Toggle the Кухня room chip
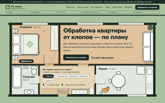 coord(71,76)
